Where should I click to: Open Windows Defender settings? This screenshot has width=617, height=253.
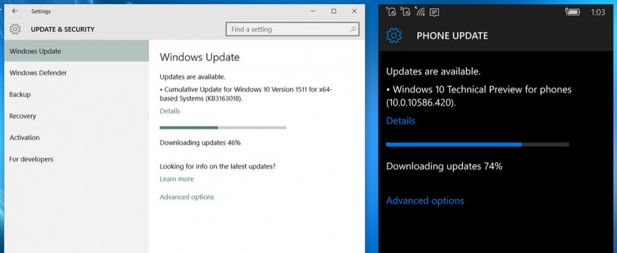coord(77,73)
